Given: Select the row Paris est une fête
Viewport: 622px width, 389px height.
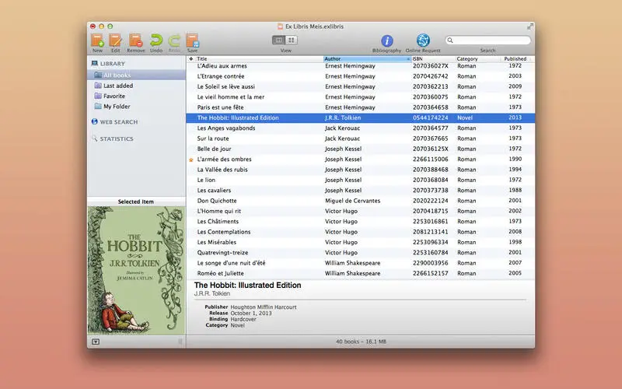Looking at the screenshot, I should click(x=360, y=107).
